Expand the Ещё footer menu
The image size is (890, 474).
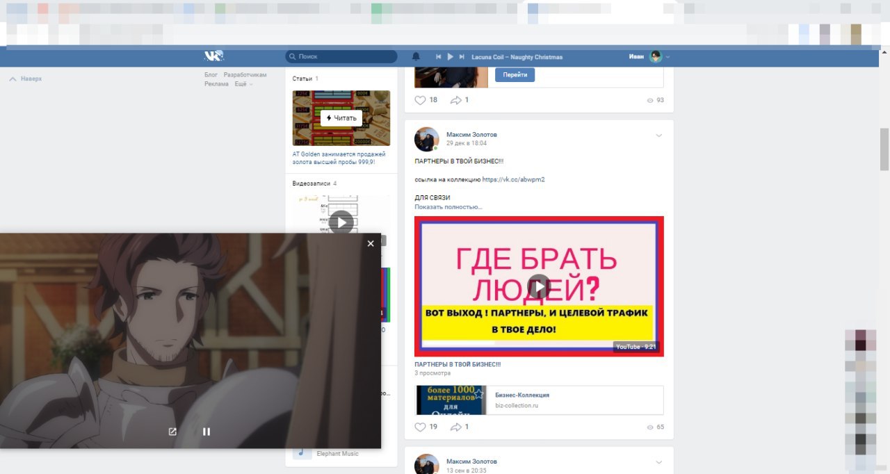click(243, 84)
